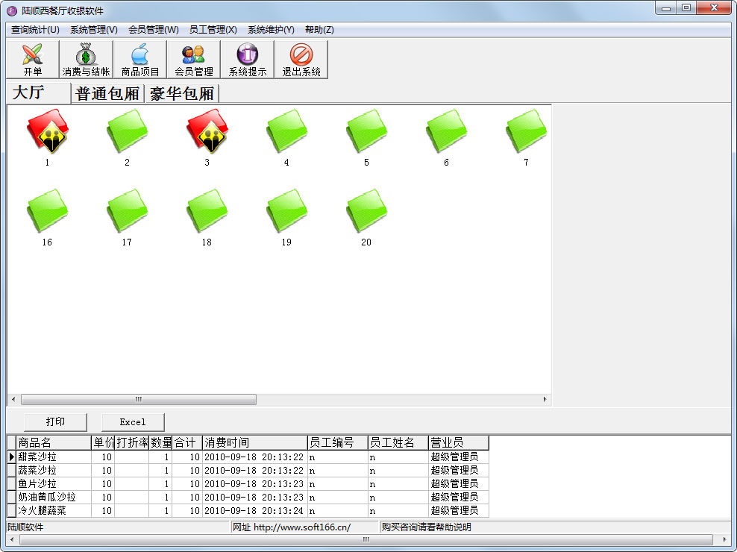
Task: Click bottom window scrollbar thumb
Action: point(366,539)
